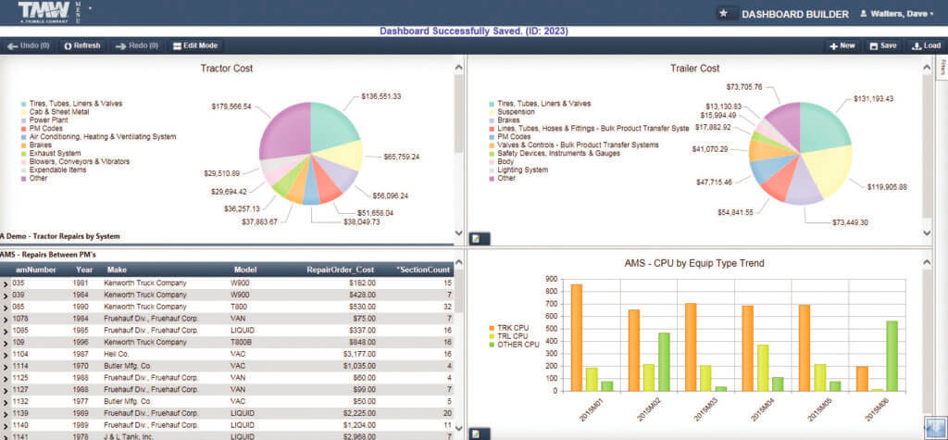
Task: Click up arrow of Tractor Cost scrollbar
Action: tap(459, 66)
